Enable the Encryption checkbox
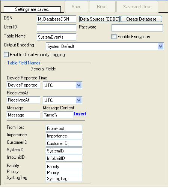 pyautogui.click(x=114, y=37)
